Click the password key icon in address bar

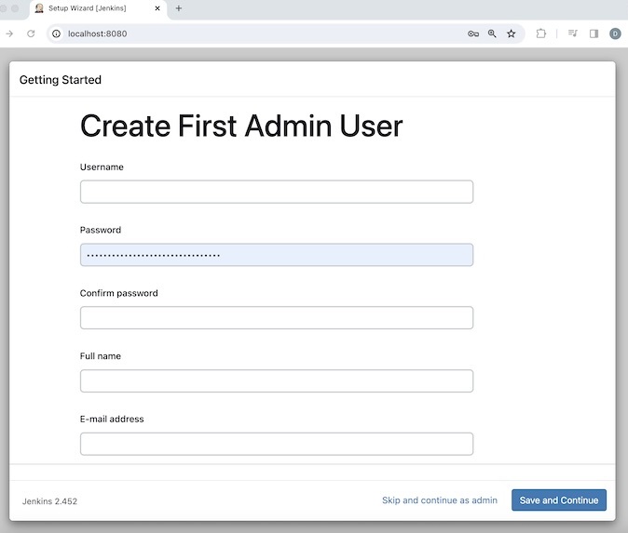tap(473, 33)
